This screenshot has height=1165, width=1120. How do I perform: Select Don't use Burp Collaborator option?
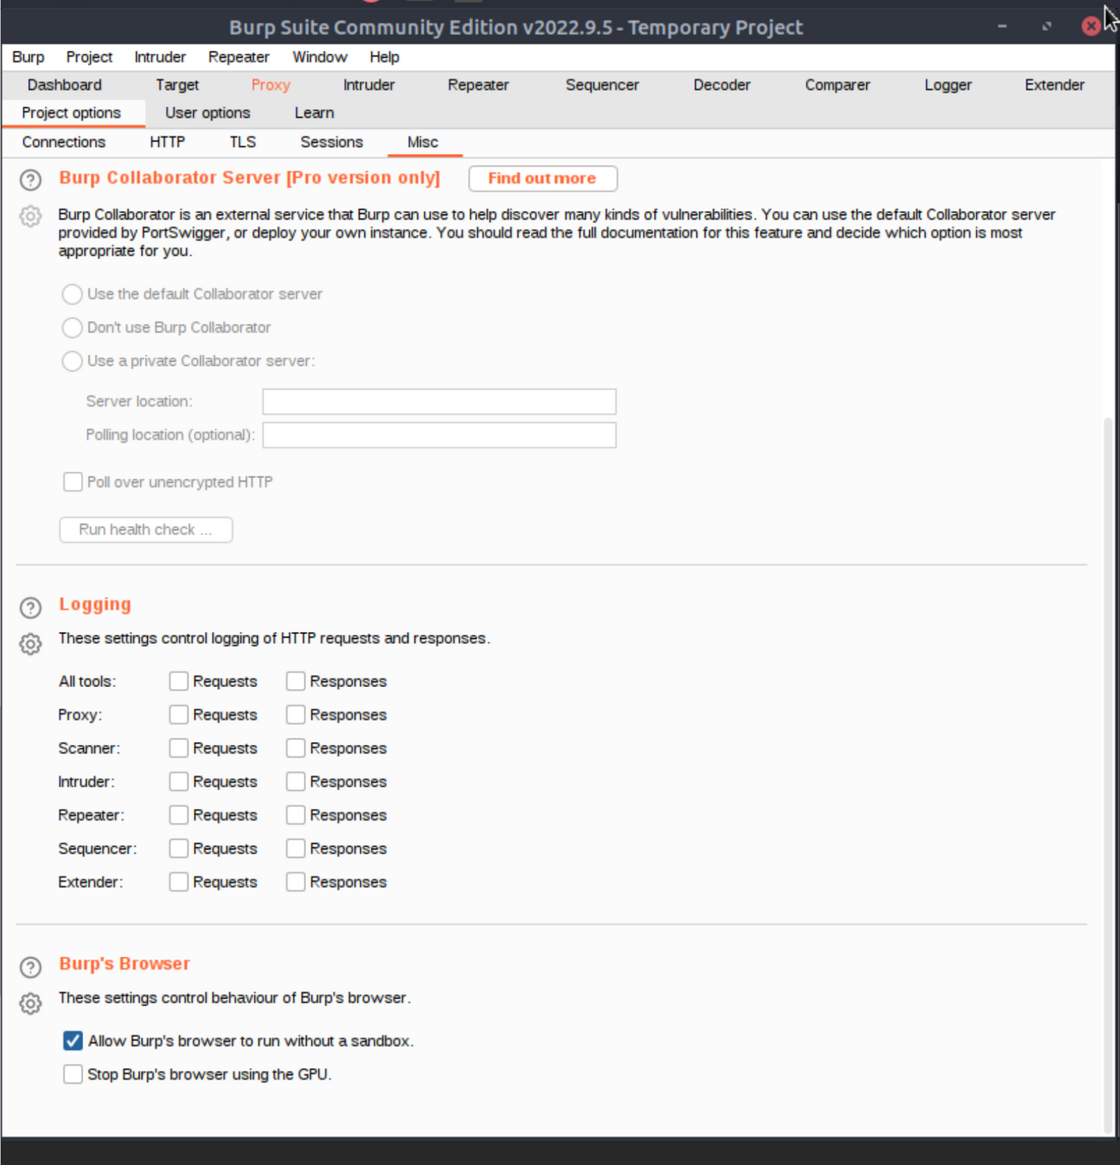pyautogui.click(x=72, y=328)
